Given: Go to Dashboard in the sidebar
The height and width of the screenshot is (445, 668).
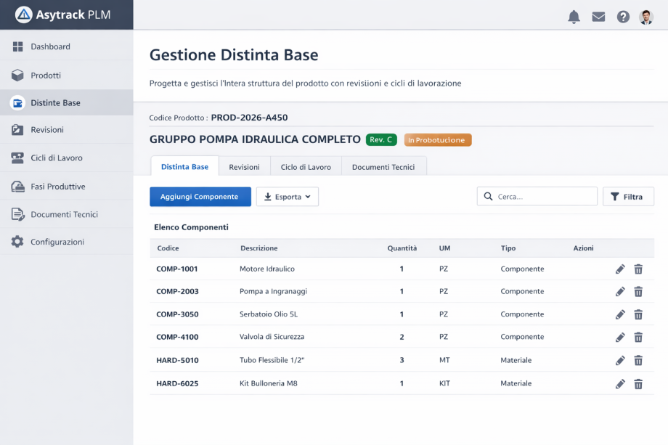Looking at the screenshot, I should pyautogui.click(x=67, y=46).
